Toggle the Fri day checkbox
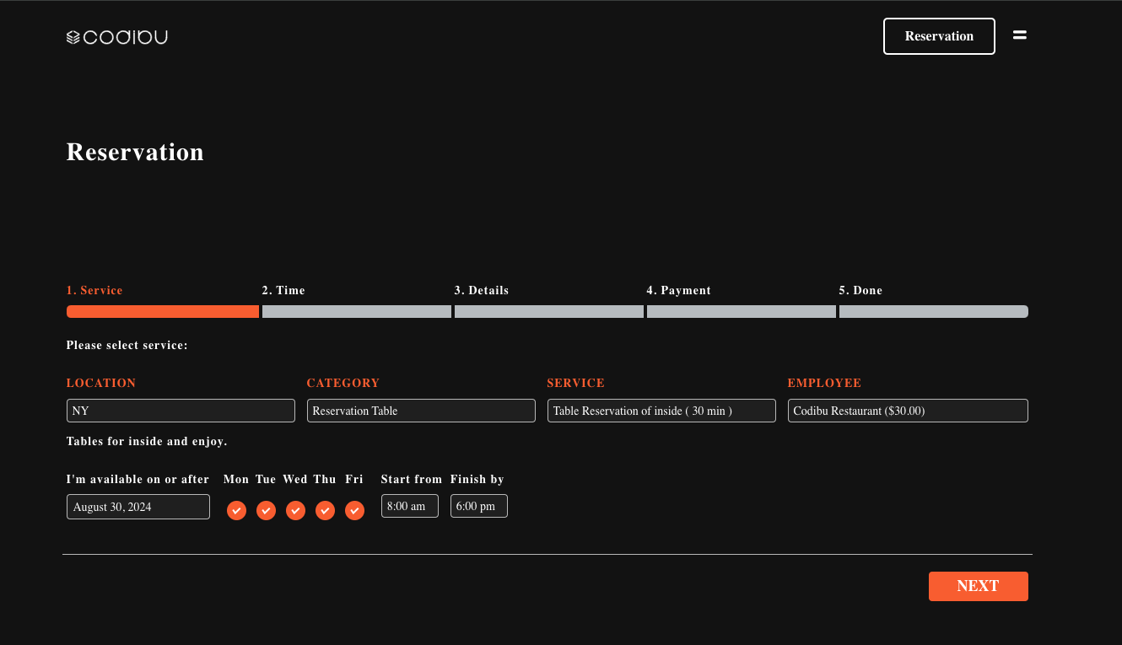This screenshot has width=1122, height=645. click(354, 511)
